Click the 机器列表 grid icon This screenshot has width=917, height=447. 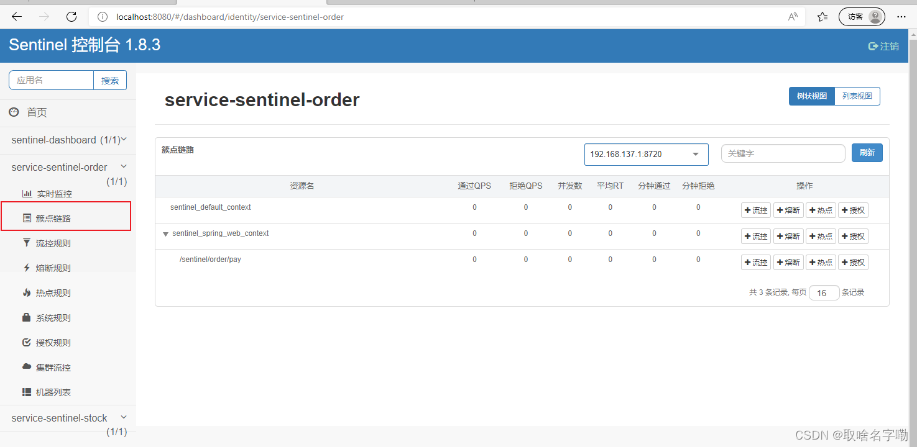(x=27, y=392)
